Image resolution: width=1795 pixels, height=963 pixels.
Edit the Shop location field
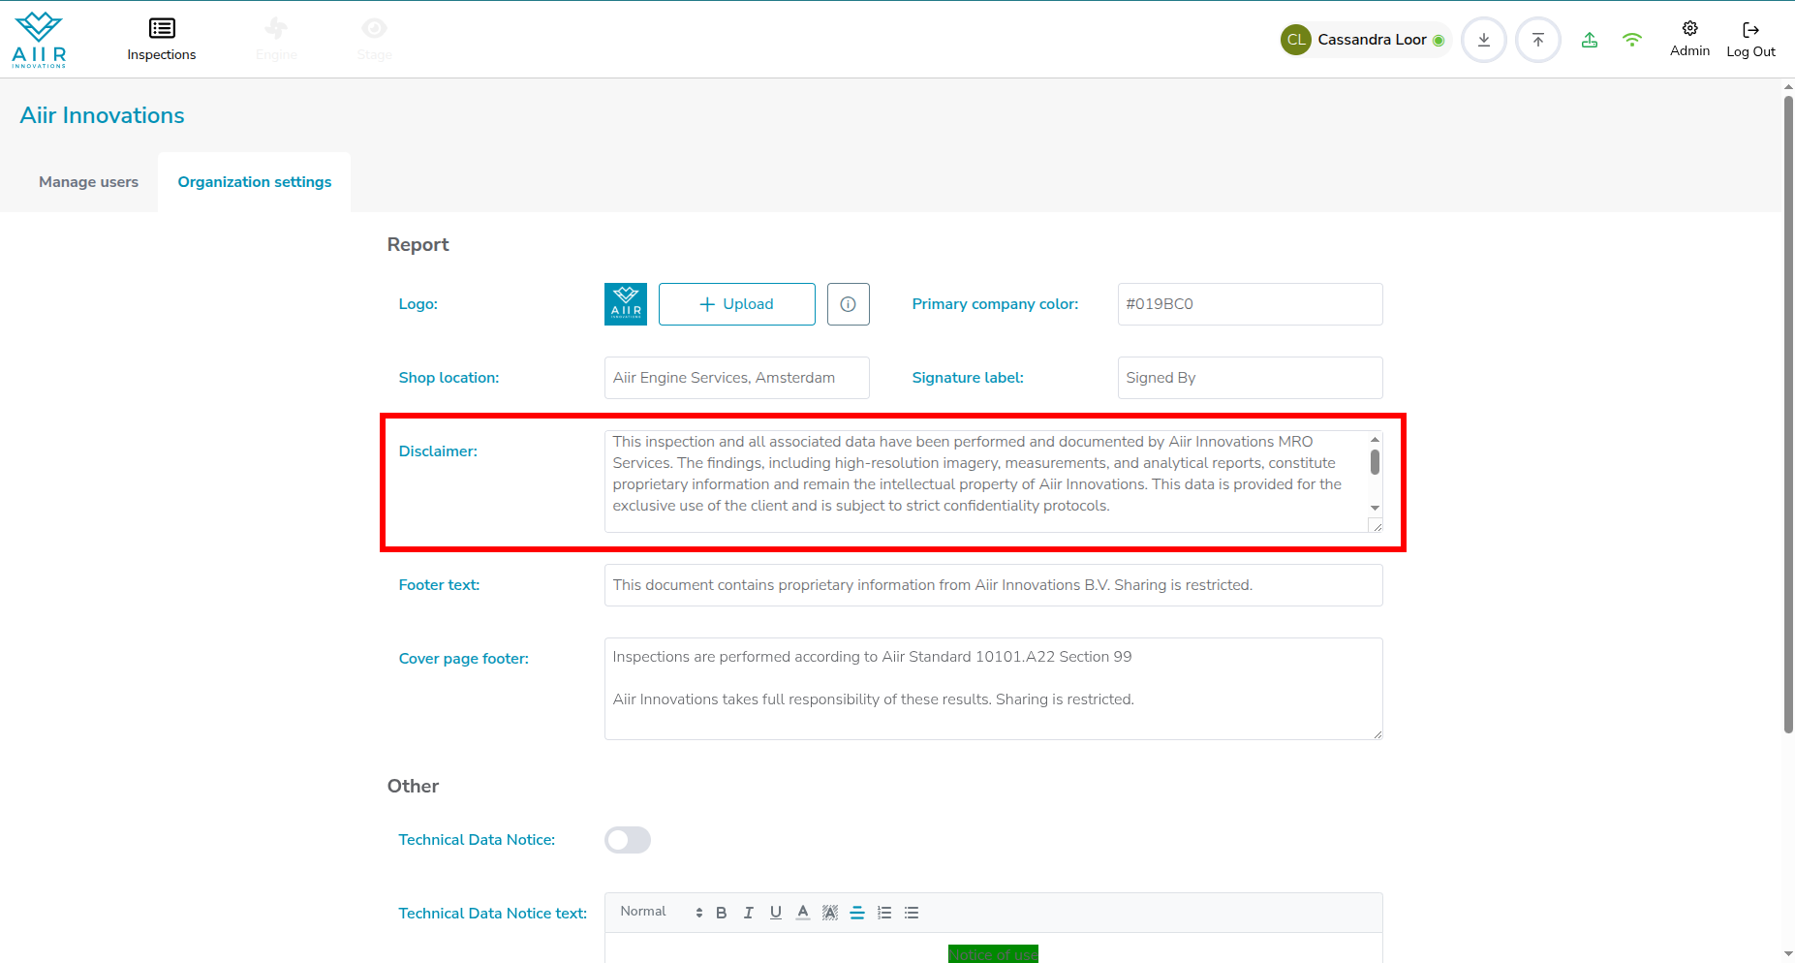click(737, 378)
